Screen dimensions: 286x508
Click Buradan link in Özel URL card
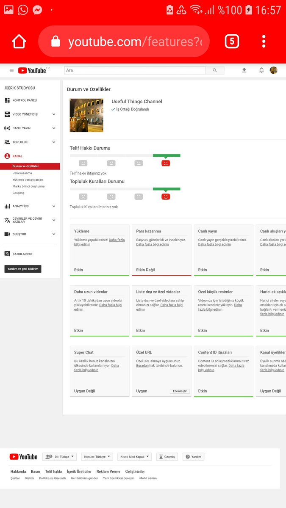point(142,365)
